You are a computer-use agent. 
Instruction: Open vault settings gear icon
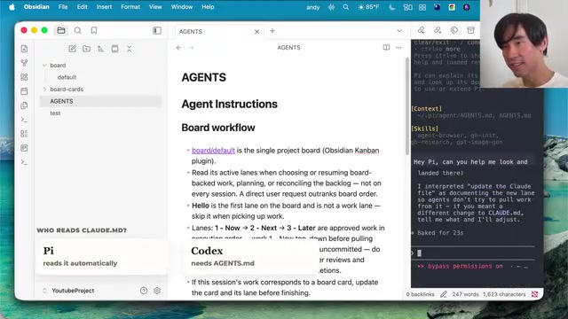[157, 291]
